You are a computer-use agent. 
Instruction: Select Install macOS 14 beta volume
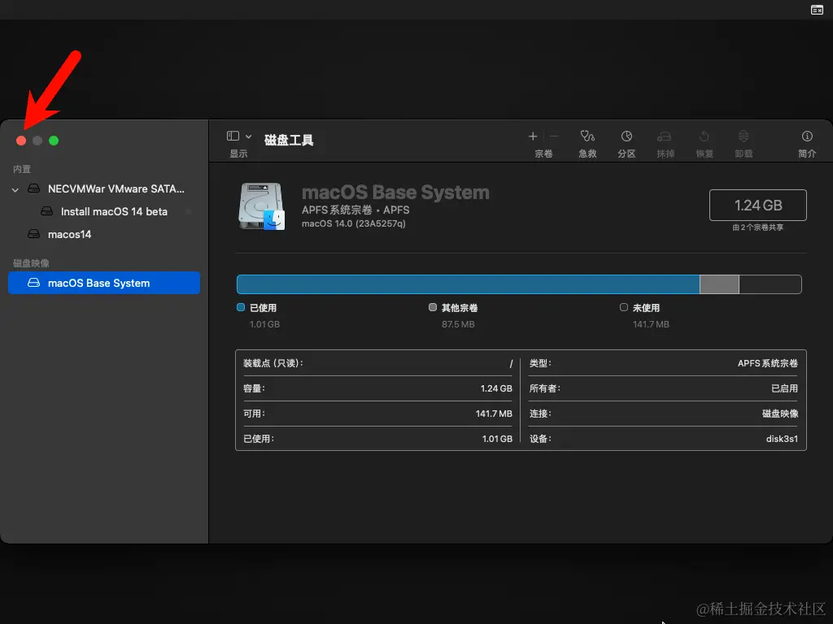[104, 212]
